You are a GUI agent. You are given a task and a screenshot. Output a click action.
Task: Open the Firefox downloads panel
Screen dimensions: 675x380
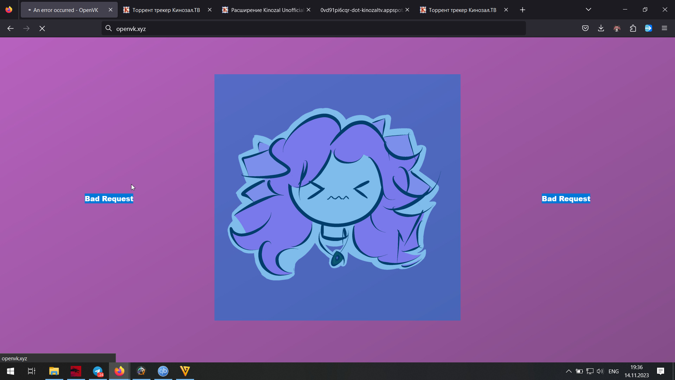click(601, 28)
